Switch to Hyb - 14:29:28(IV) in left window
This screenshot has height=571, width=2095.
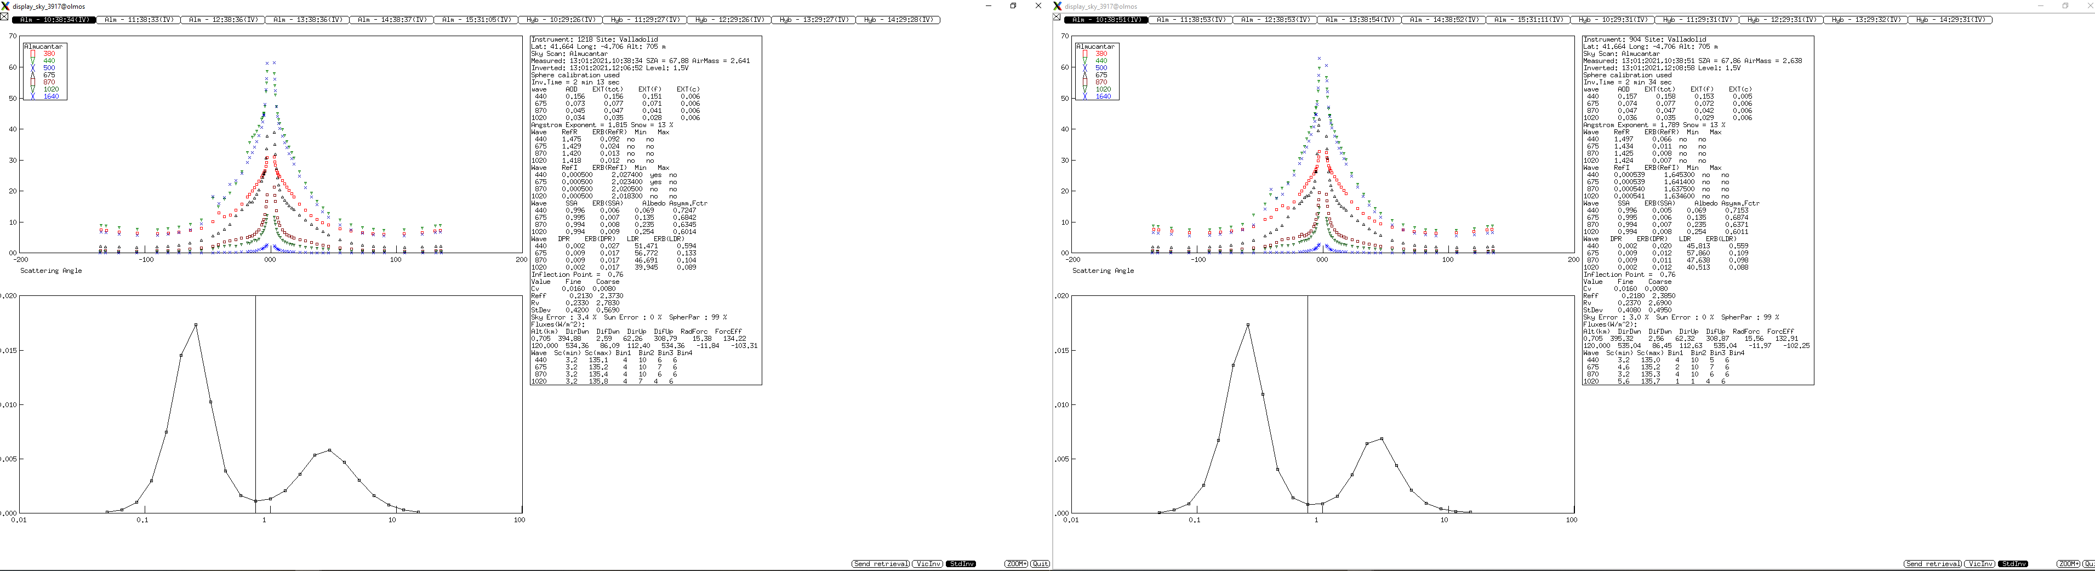pos(899,20)
